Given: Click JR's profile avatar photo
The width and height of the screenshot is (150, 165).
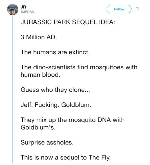Looking at the screenshot, I should coord(12,10).
